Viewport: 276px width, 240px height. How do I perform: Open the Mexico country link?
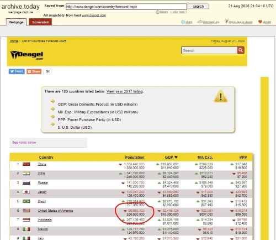(x=43, y=229)
